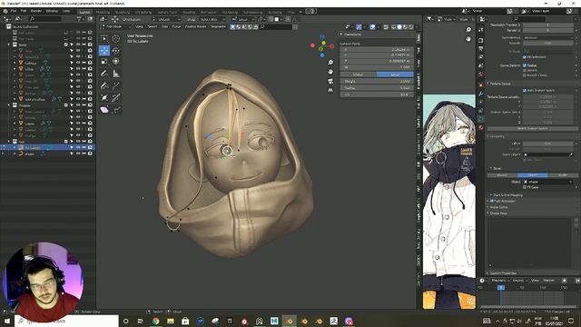The height and width of the screenshot is (327, 581).
Task: Toggle the Fill Caps checkbox
Action: [x=525, y=187]
